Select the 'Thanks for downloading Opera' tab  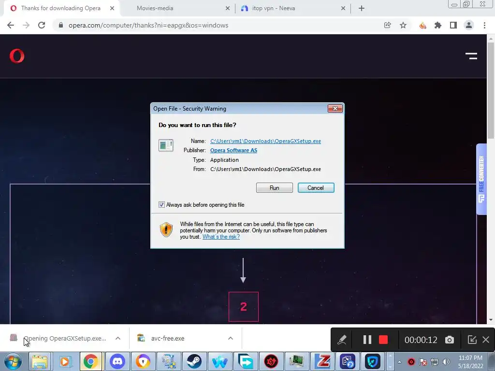click(x=61, y=8)
